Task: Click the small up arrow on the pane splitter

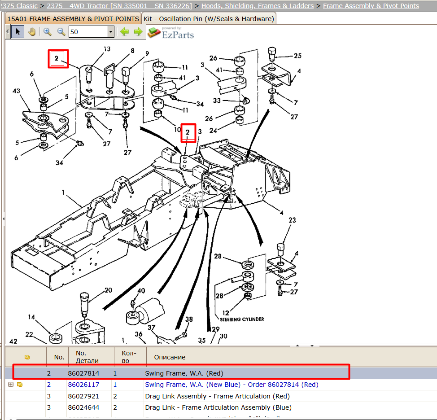Action: click(x=297, y=346)
